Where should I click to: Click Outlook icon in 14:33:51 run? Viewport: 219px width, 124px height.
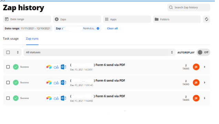point(63,67)
